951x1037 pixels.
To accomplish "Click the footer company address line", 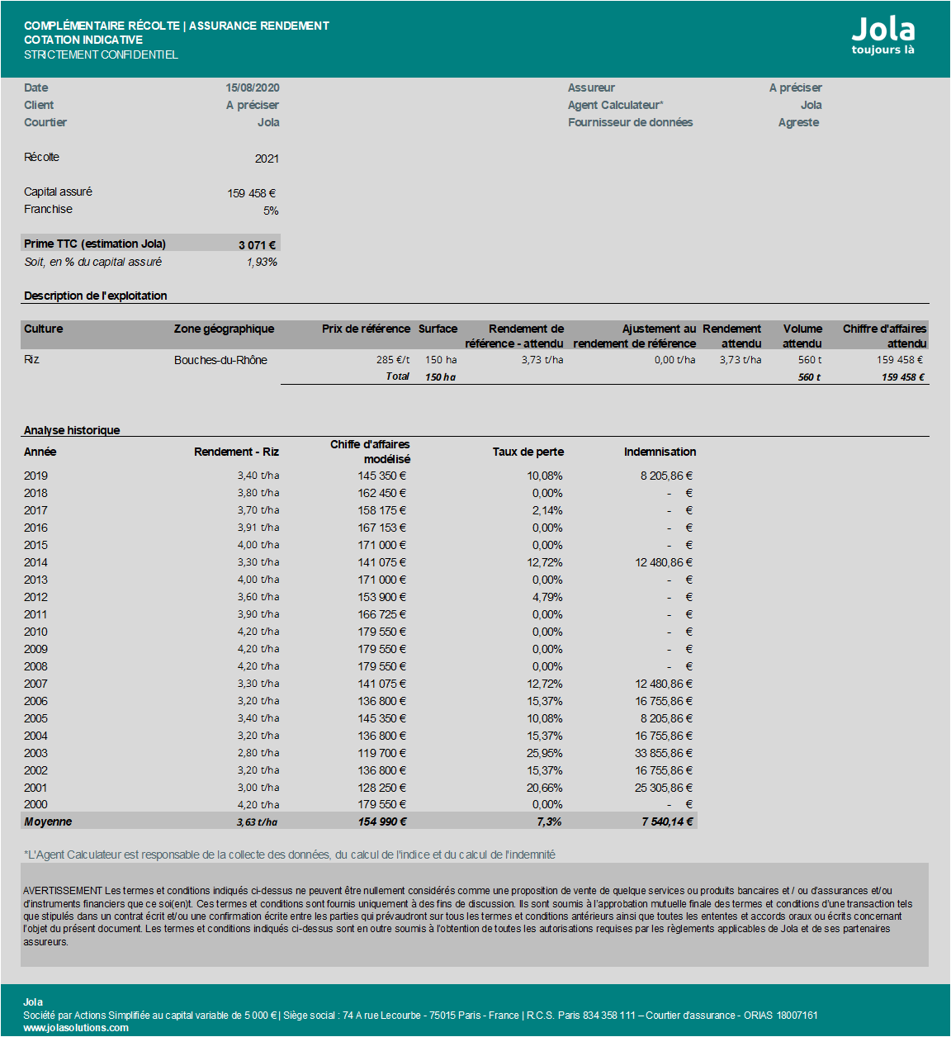I will (420, 1016).
